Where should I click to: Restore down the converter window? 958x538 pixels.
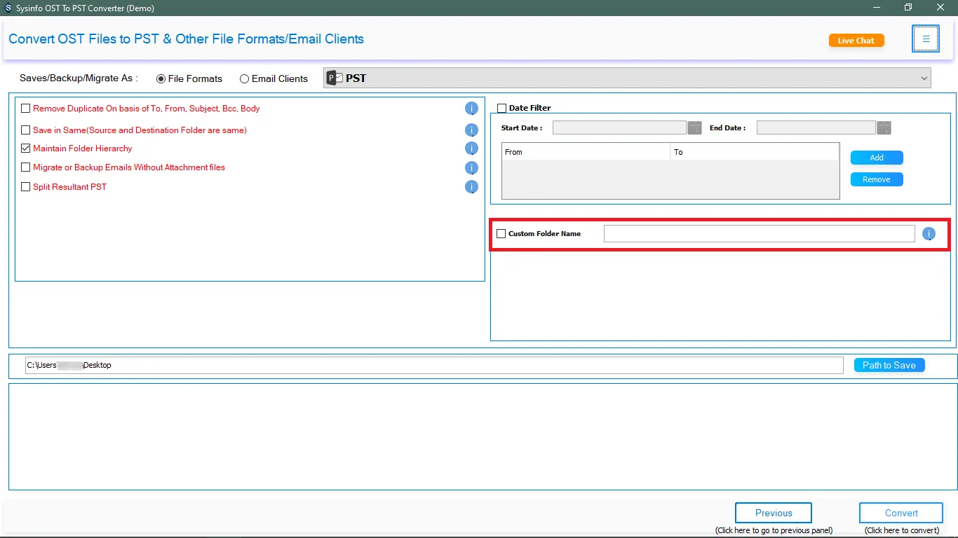point(908,8)
